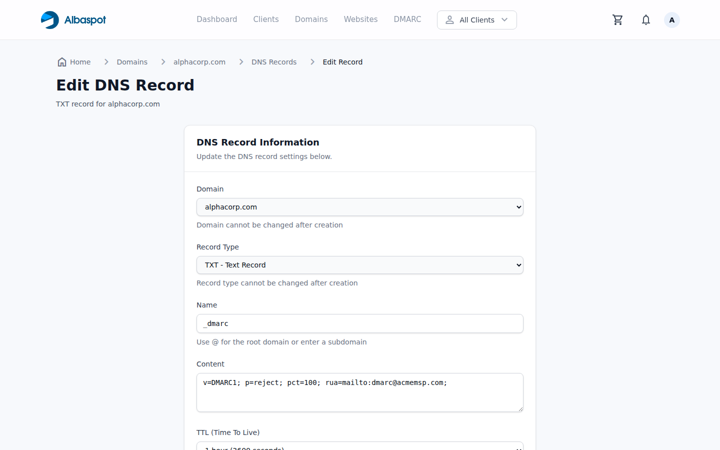Open the TTL dropdown
This screenshot has height=450, width=720.
click(x=360, y=446)
